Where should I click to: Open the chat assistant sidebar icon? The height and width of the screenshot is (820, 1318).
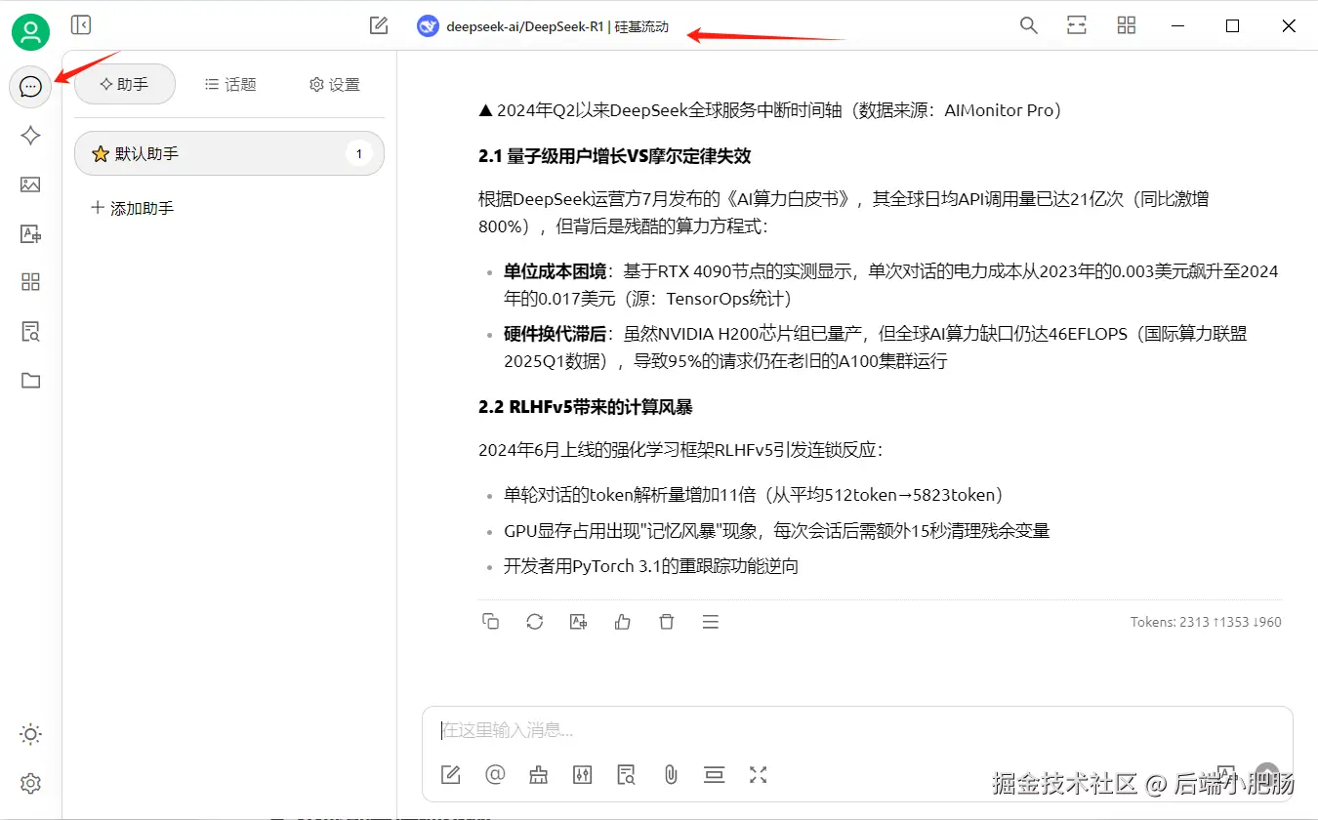[x=30, y=88]
